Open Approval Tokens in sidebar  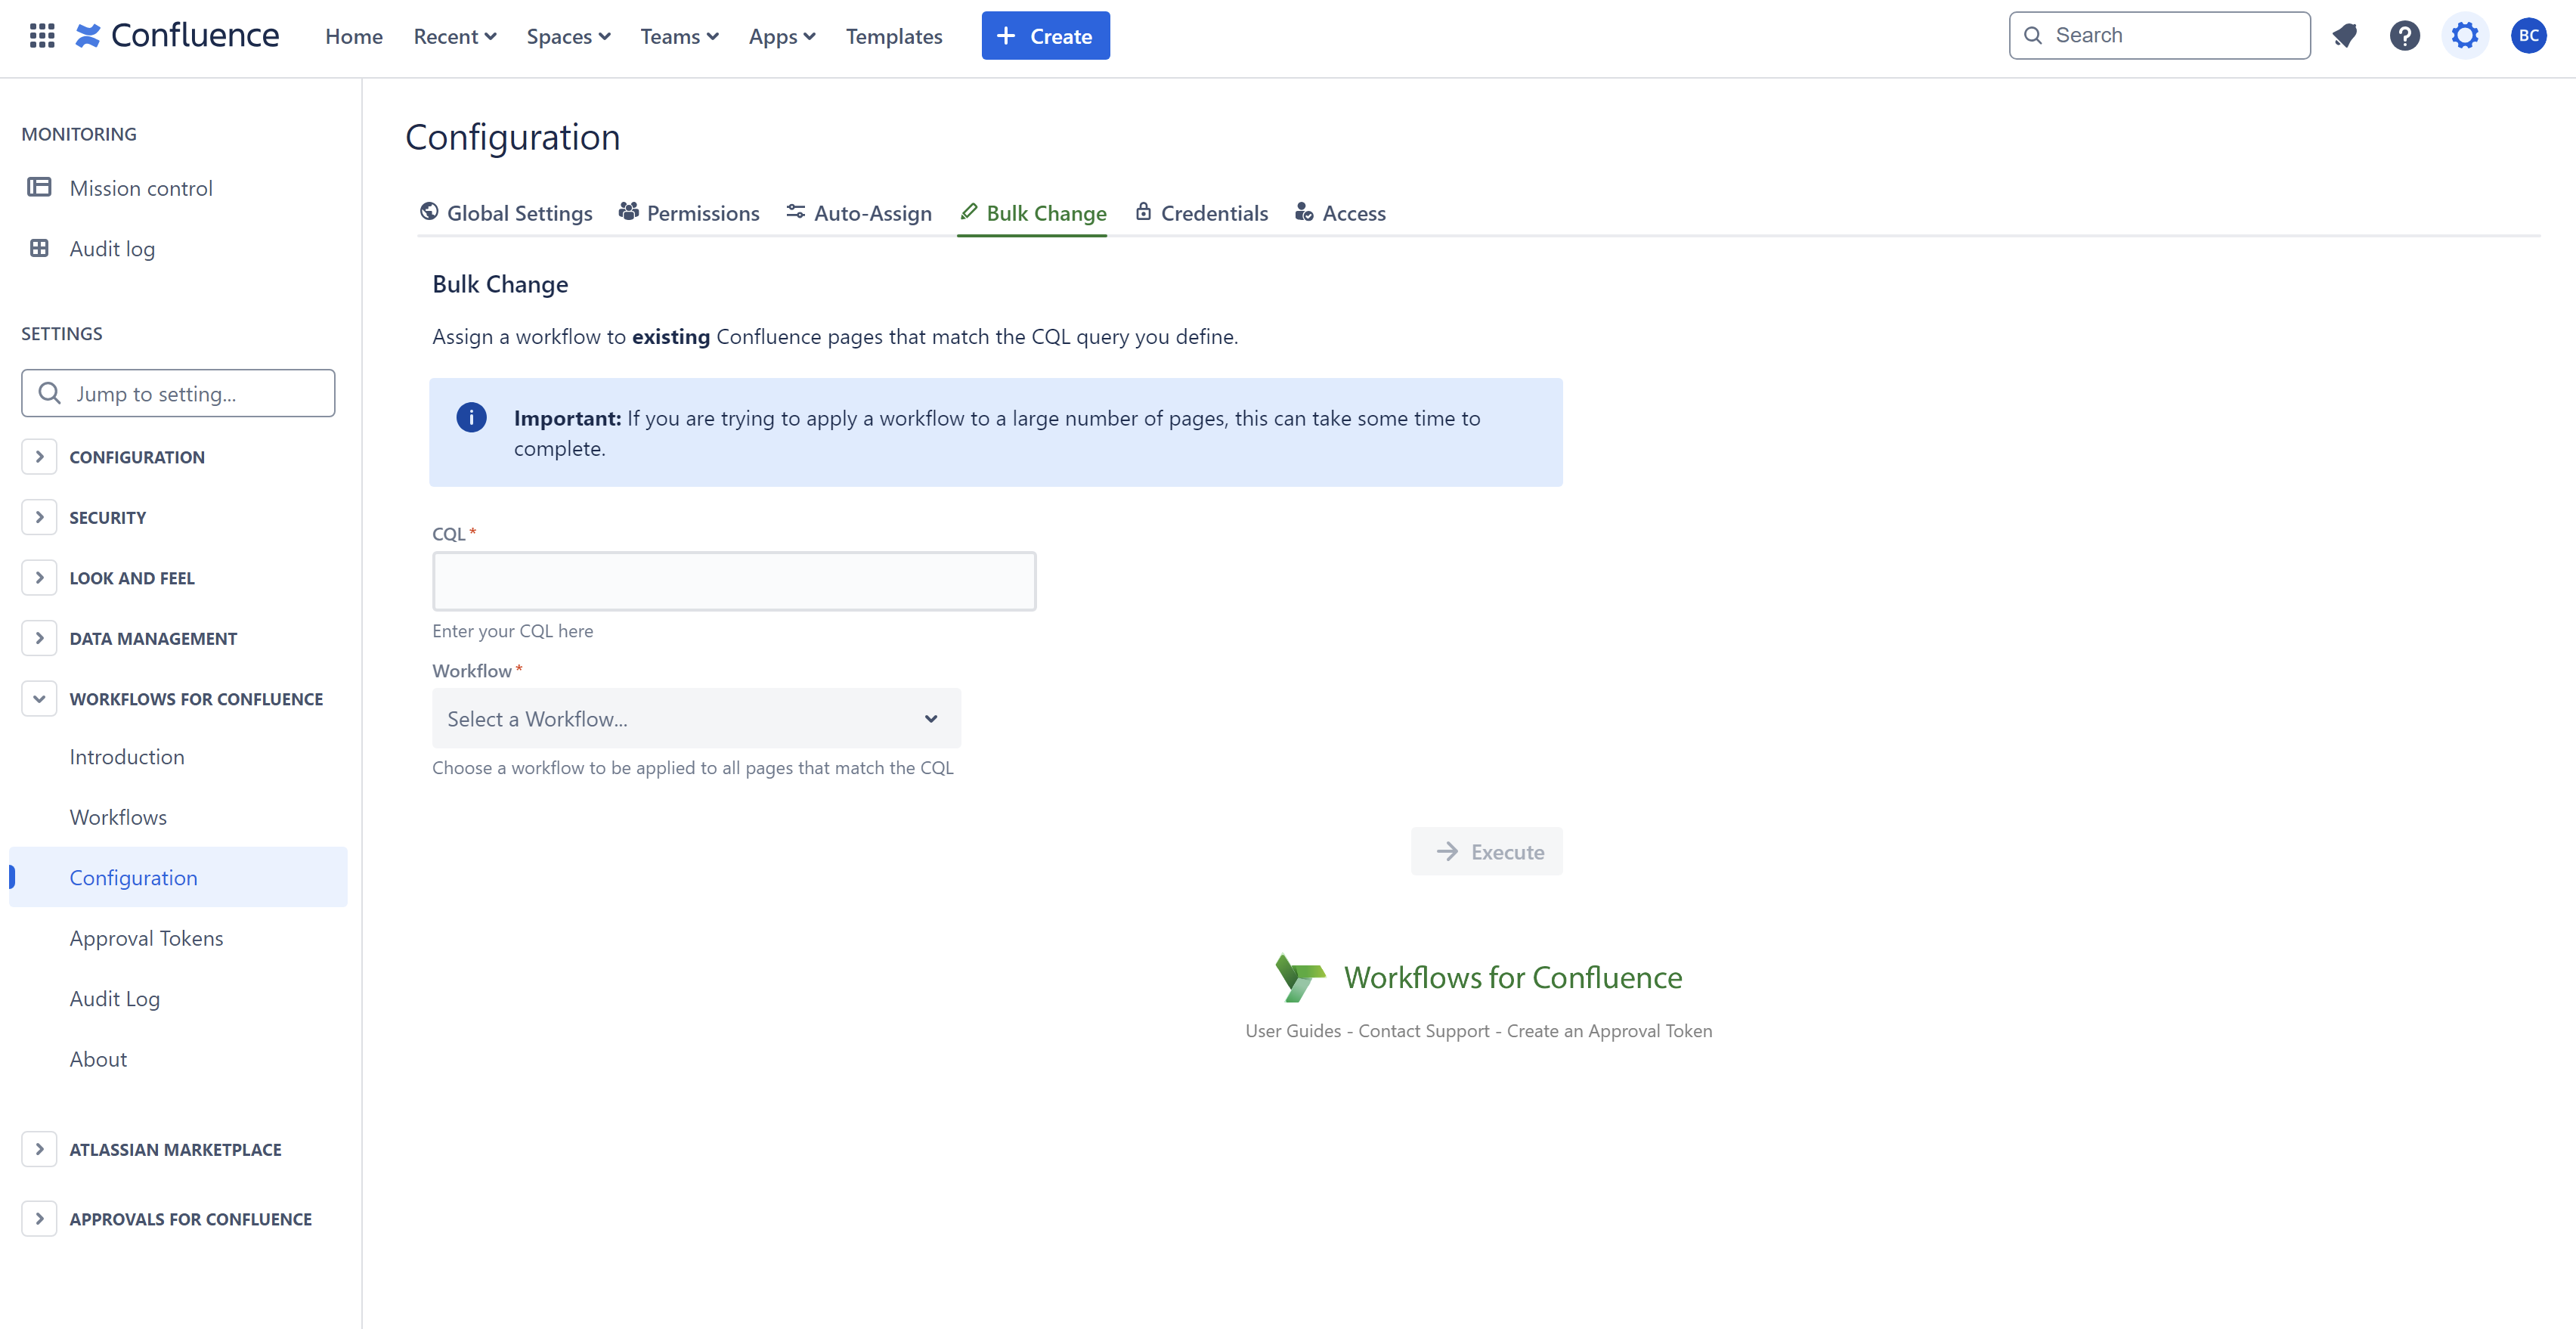[x=146, y=938]
